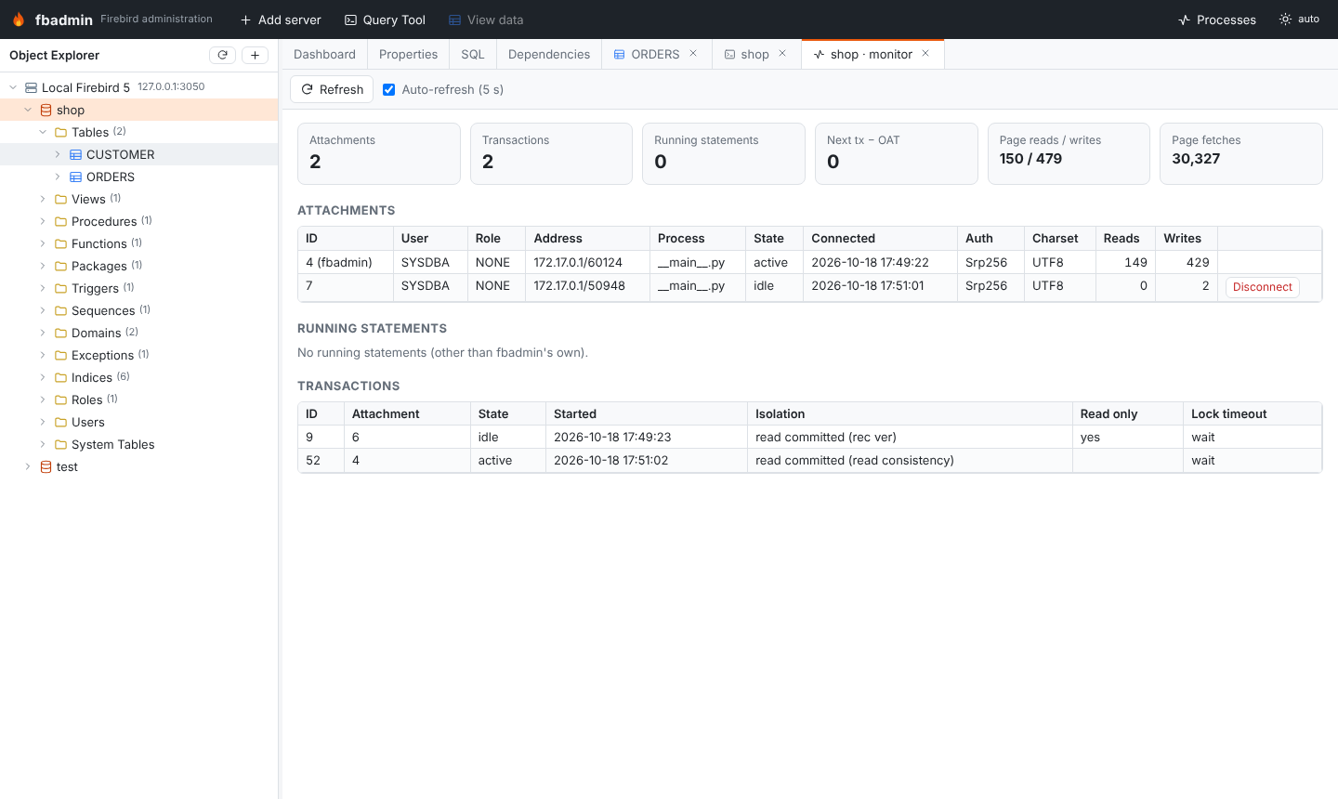The image size is (1338, 799).
Task: Select the Domains folder in tree
Action: pyautogui.click(x=139, y=333)
